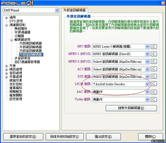Click the 音訊處理 tree label
The width and height of the screenshot is (166, 143).
point(16,73)
